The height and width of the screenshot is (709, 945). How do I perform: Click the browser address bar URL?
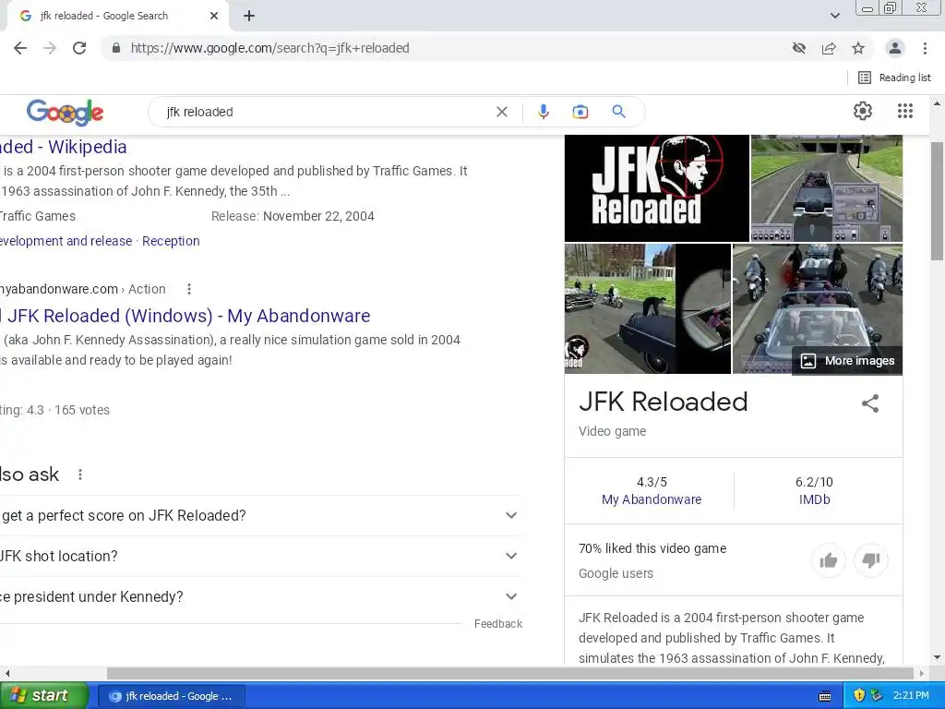click(270, 48)
